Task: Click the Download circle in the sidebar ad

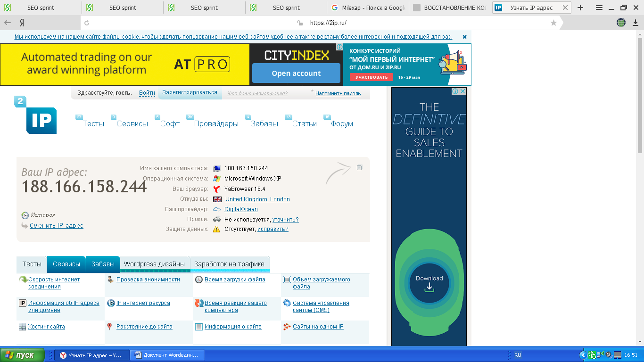Action: (x=429, y=284)
